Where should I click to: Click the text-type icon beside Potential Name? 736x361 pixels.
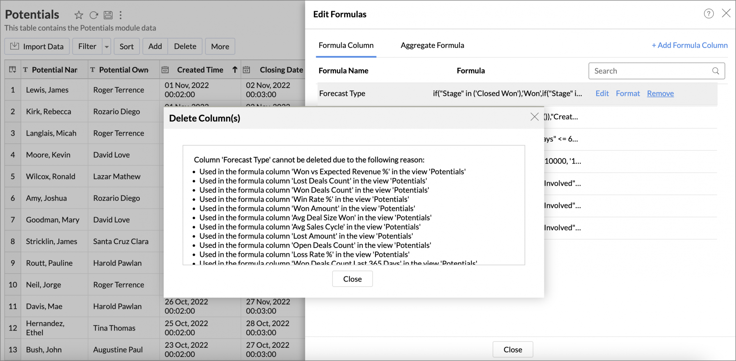click(25, 69)
